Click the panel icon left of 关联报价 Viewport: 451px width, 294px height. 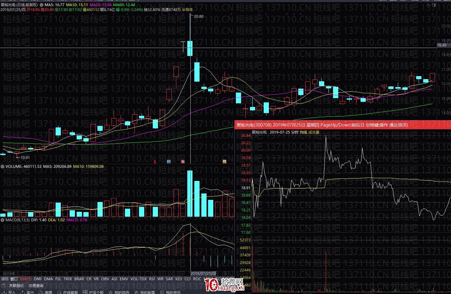[x=4, y=286]
